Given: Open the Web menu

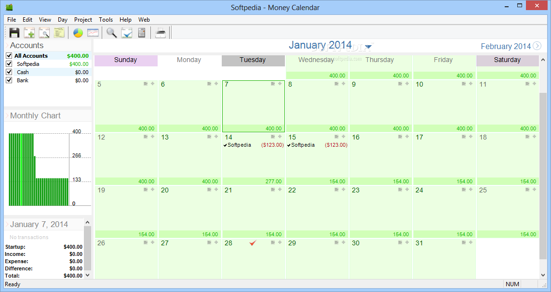Looking at the screenshot, I should click(x=144, y=20).
